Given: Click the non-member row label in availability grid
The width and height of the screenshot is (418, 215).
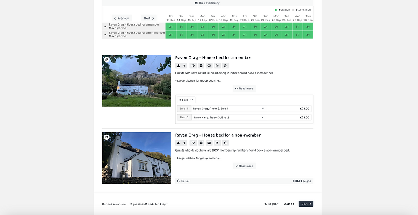Looking at the screenshot, I should point(137,34).
